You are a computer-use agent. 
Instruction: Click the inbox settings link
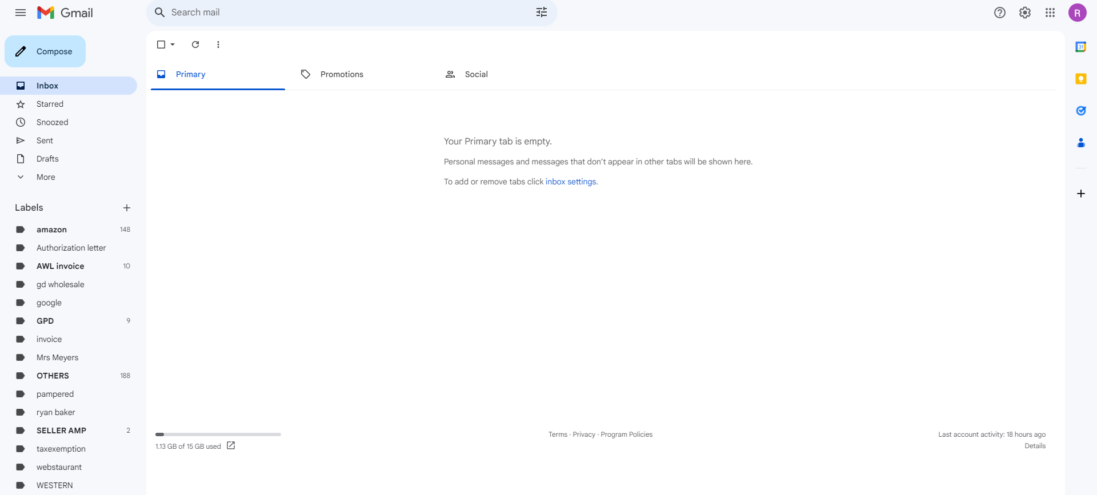pyautogui.click(x=571, y=182)
